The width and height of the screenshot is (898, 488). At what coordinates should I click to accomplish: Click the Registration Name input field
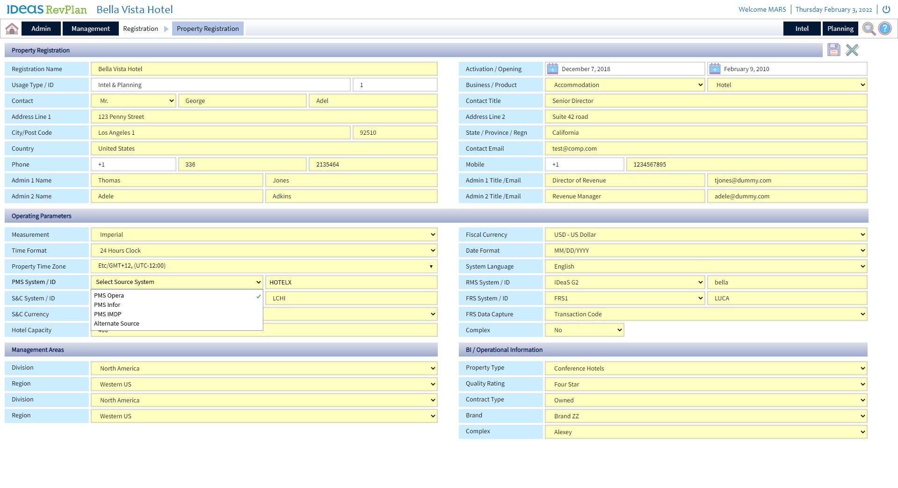(x=264, y=69)
